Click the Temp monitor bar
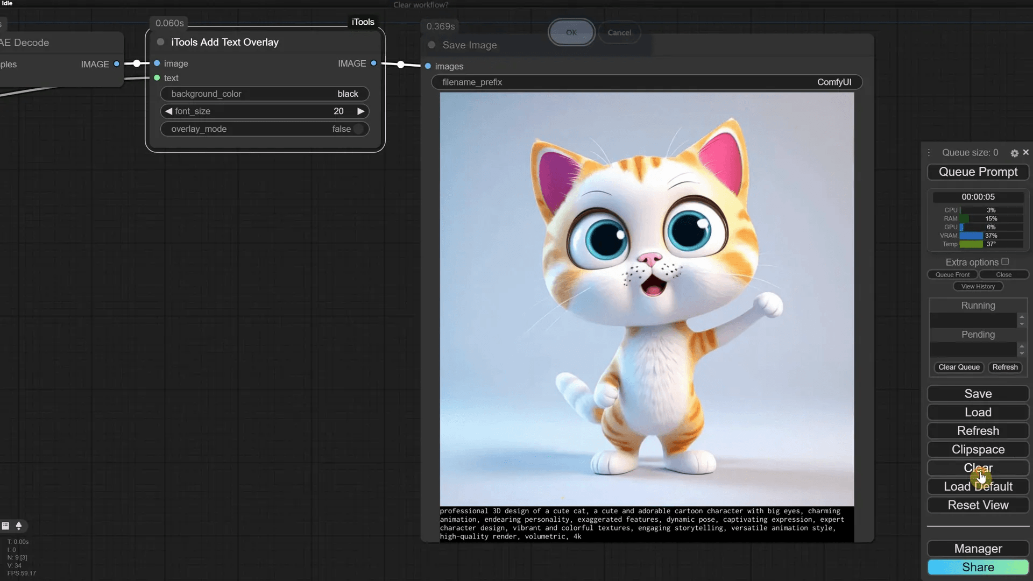This screenshot has width=1033, height=581. tap(992, 244)
